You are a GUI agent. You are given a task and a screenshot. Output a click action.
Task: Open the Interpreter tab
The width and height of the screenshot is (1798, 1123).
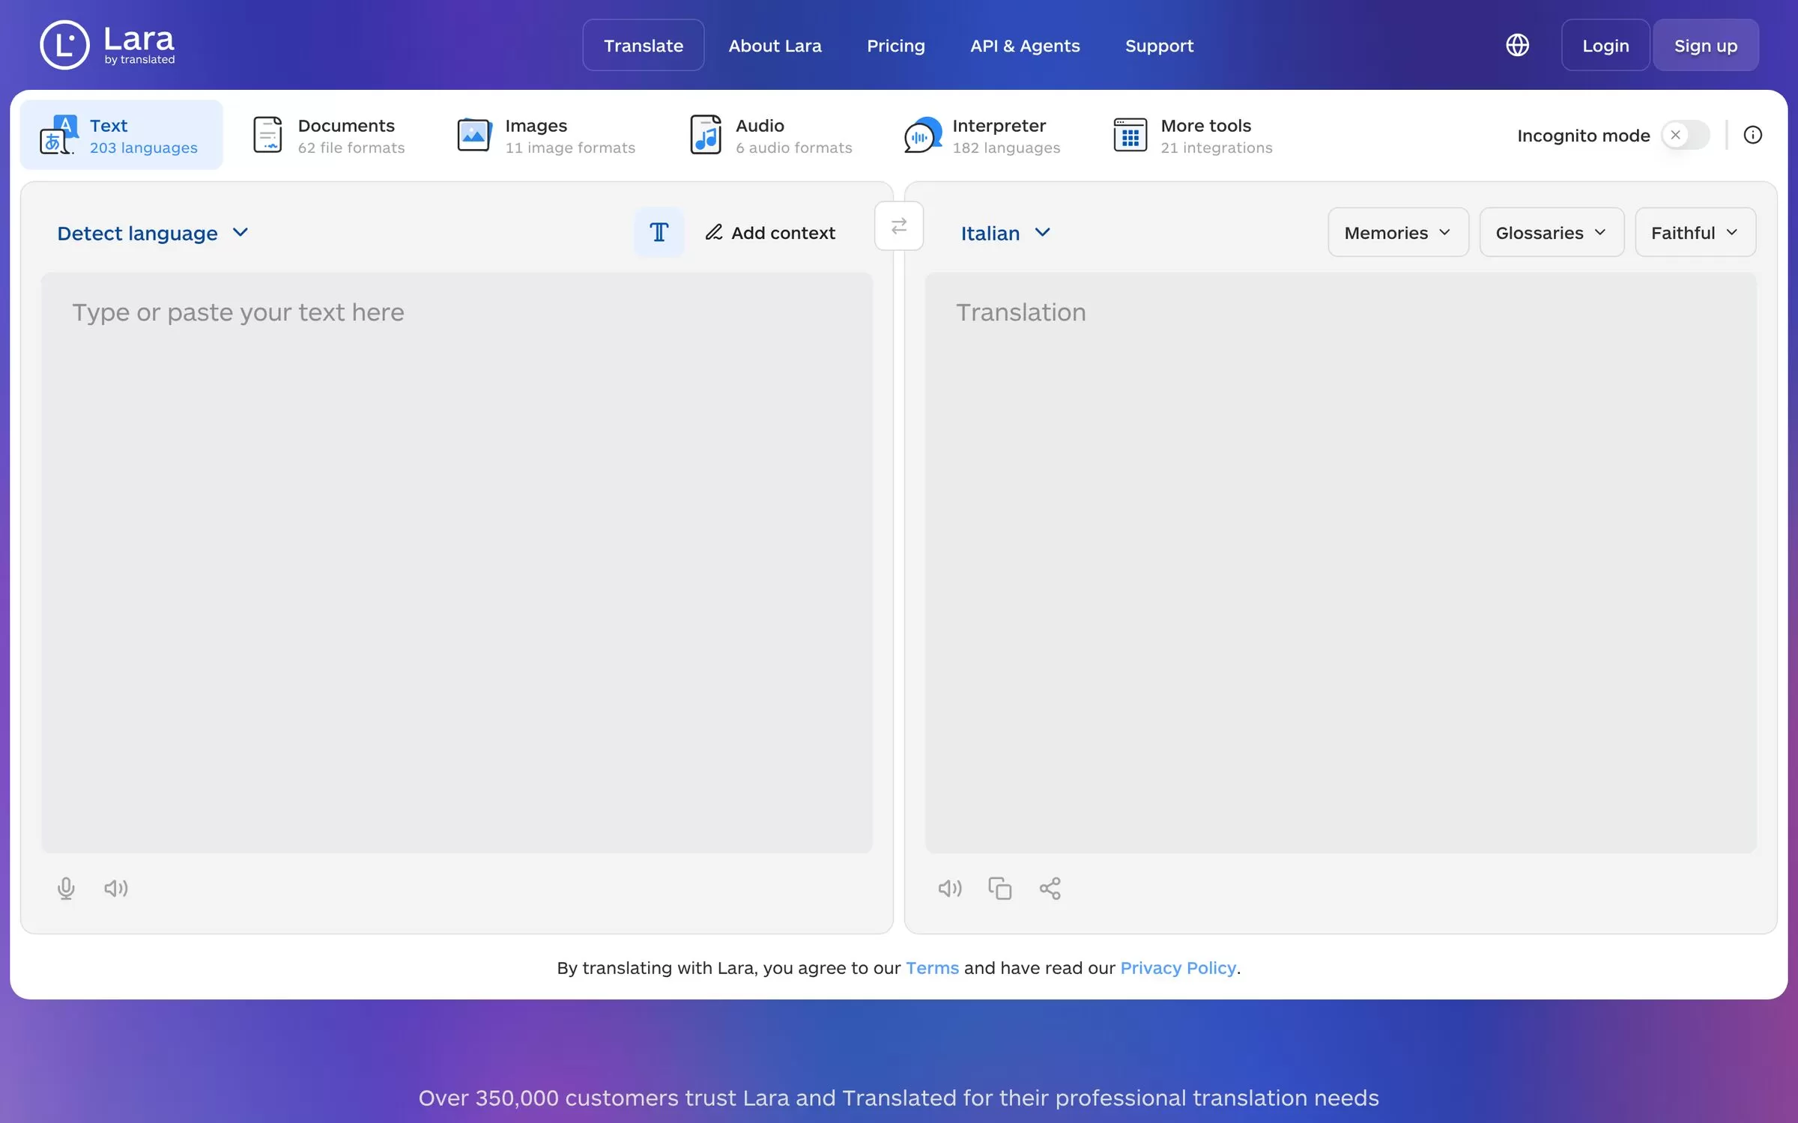982,135
